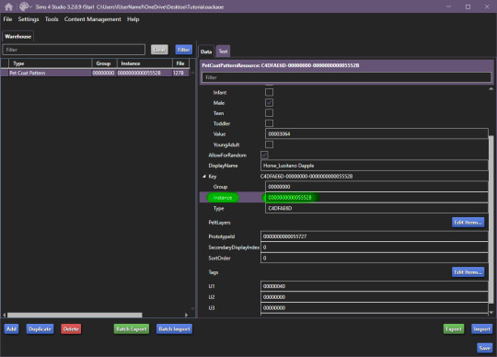Viewport: 497px width, 357px height.
Task: Open the Help menu
Action: pos(133,19)
